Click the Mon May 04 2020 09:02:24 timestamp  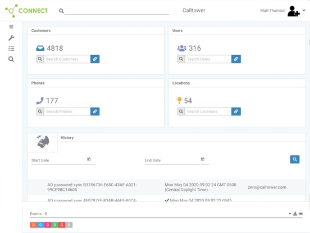click(x=200, y=187)
